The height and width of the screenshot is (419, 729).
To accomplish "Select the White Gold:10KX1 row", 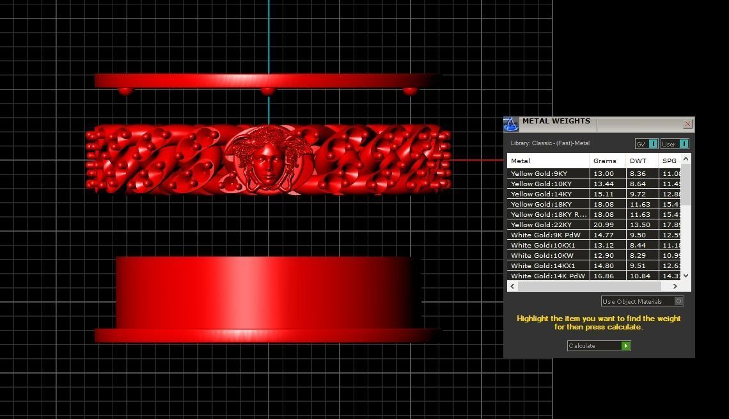I will (593, 245).
